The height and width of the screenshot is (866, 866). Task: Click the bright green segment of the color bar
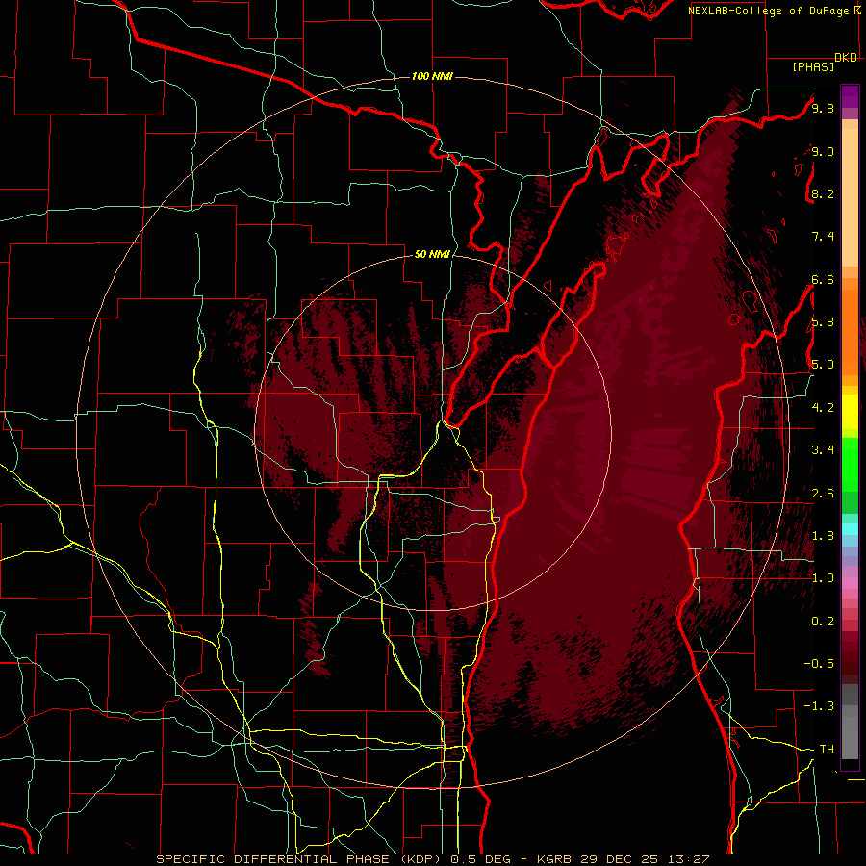tap(850, 466)
